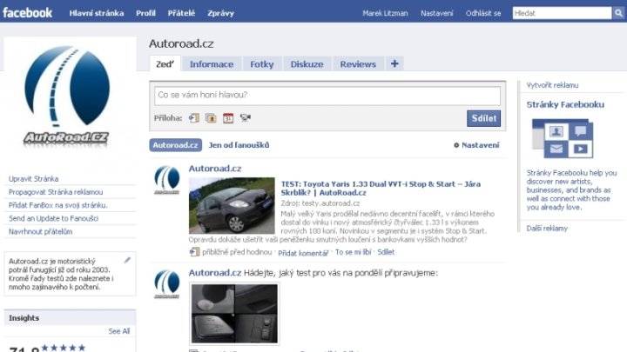This screenshot has height=352, width=627.
Task: Click Přidat komentář on Yaris post
Action: pyautogui.click(x=303, y=253)
